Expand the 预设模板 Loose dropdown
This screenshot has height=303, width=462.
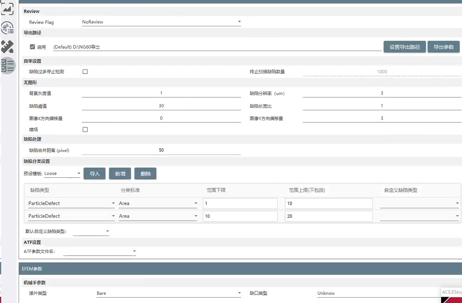tap(62, 173)
